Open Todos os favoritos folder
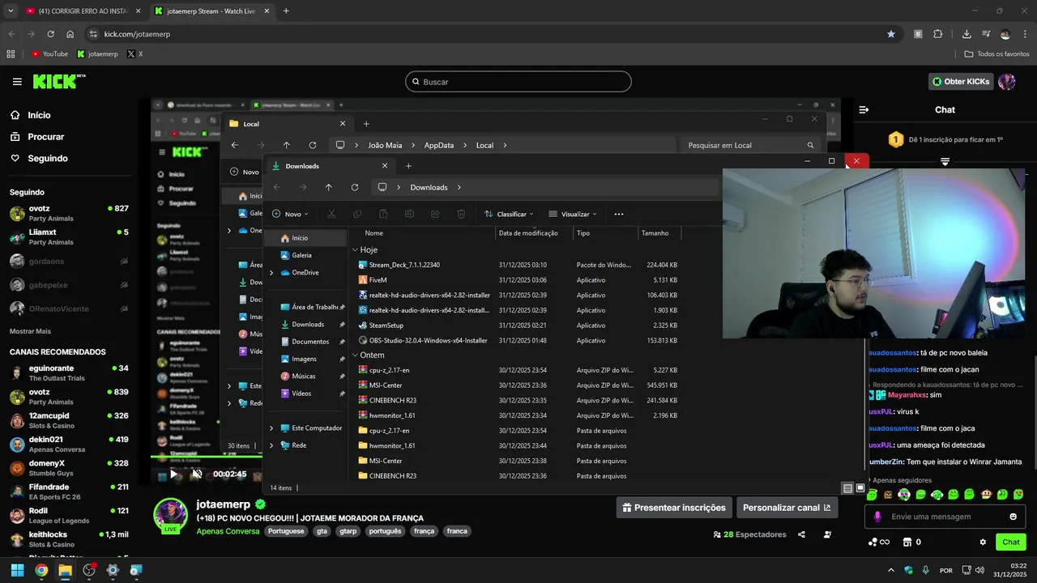 996,54
